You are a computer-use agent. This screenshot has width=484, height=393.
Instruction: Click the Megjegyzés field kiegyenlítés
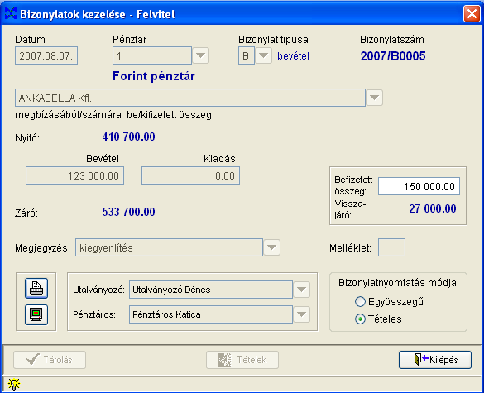tap(169, 247)
